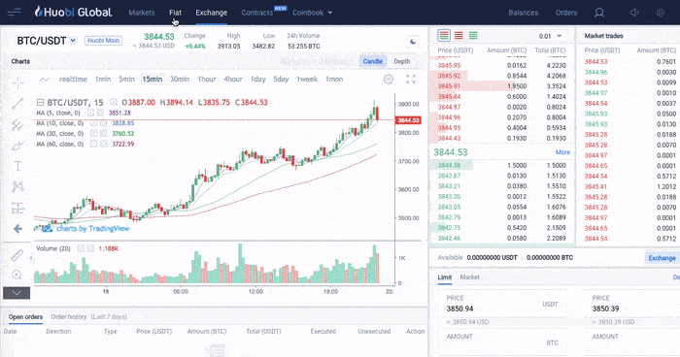This screenshot has width=680, height=357.
Task: Show buy orders only order book view
Action: coord(473,36)
